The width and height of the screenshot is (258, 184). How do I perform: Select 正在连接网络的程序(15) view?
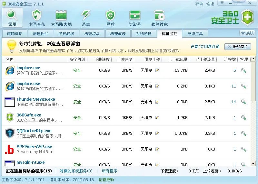pyautogui.click(x=29, y=171)
